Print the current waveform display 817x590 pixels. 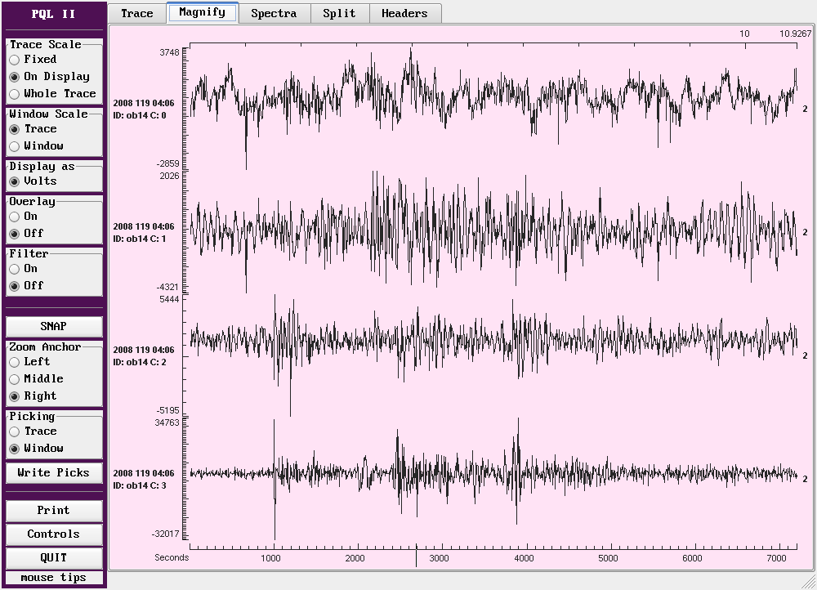pyautogui.click(x=54, y=511)
